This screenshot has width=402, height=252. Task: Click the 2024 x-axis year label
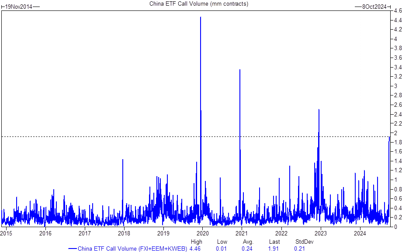pos(360,233)
